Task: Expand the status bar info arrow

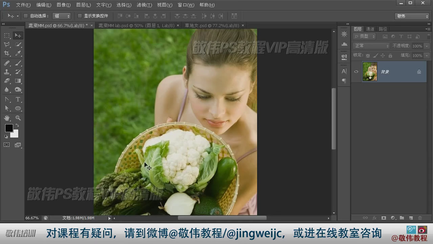Action: [109, 218]
